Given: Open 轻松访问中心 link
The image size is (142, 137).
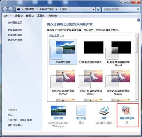Looking at the screenshot, I should click(x=15, y=125).
